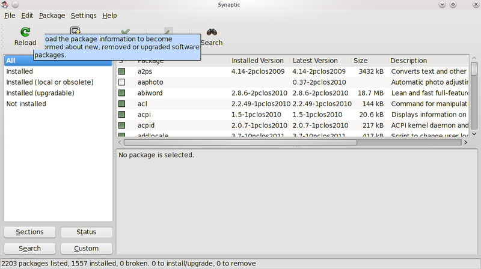Toggle status box for acpi package
The height and width of the screenshot is (269, 481).
pyautogui.click(x=122, y=115)
